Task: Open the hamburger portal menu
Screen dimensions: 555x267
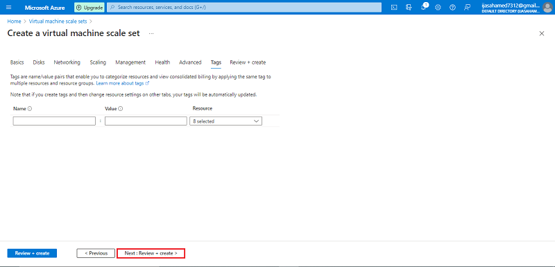Action: point(9,8)
